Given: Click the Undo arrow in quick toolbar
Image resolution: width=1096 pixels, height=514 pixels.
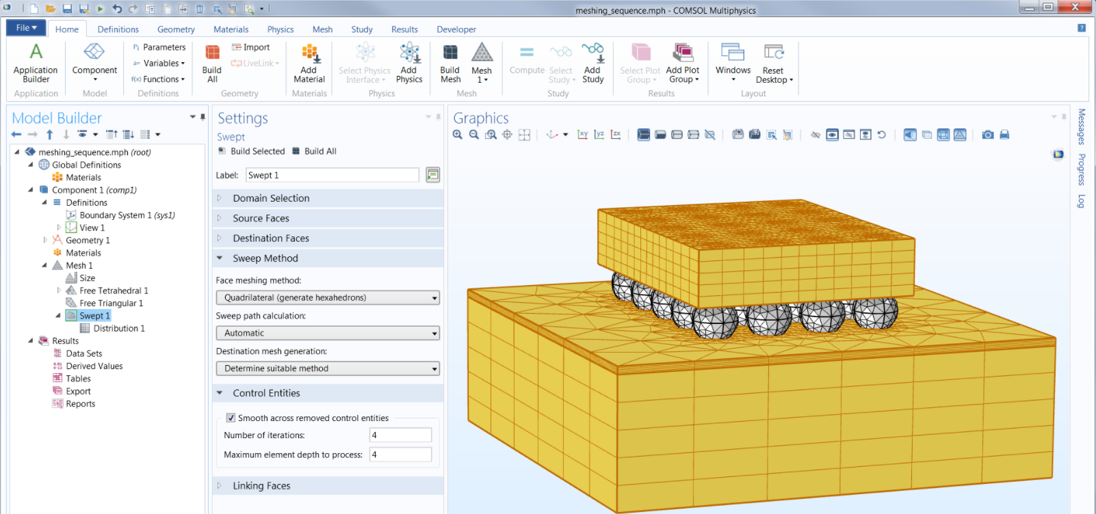Looking at the screenshot, I should [x=117, y=9].
